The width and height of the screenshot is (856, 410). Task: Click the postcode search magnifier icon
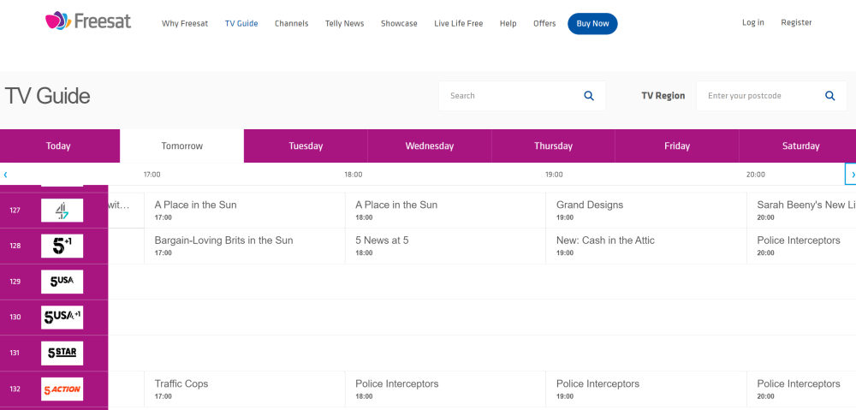click(829, 96)
